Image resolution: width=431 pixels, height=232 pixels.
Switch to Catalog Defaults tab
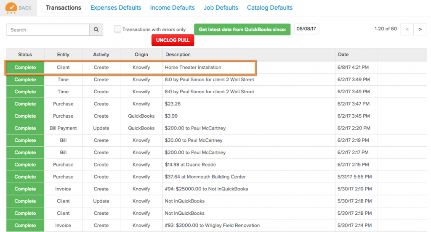(269, 8)
